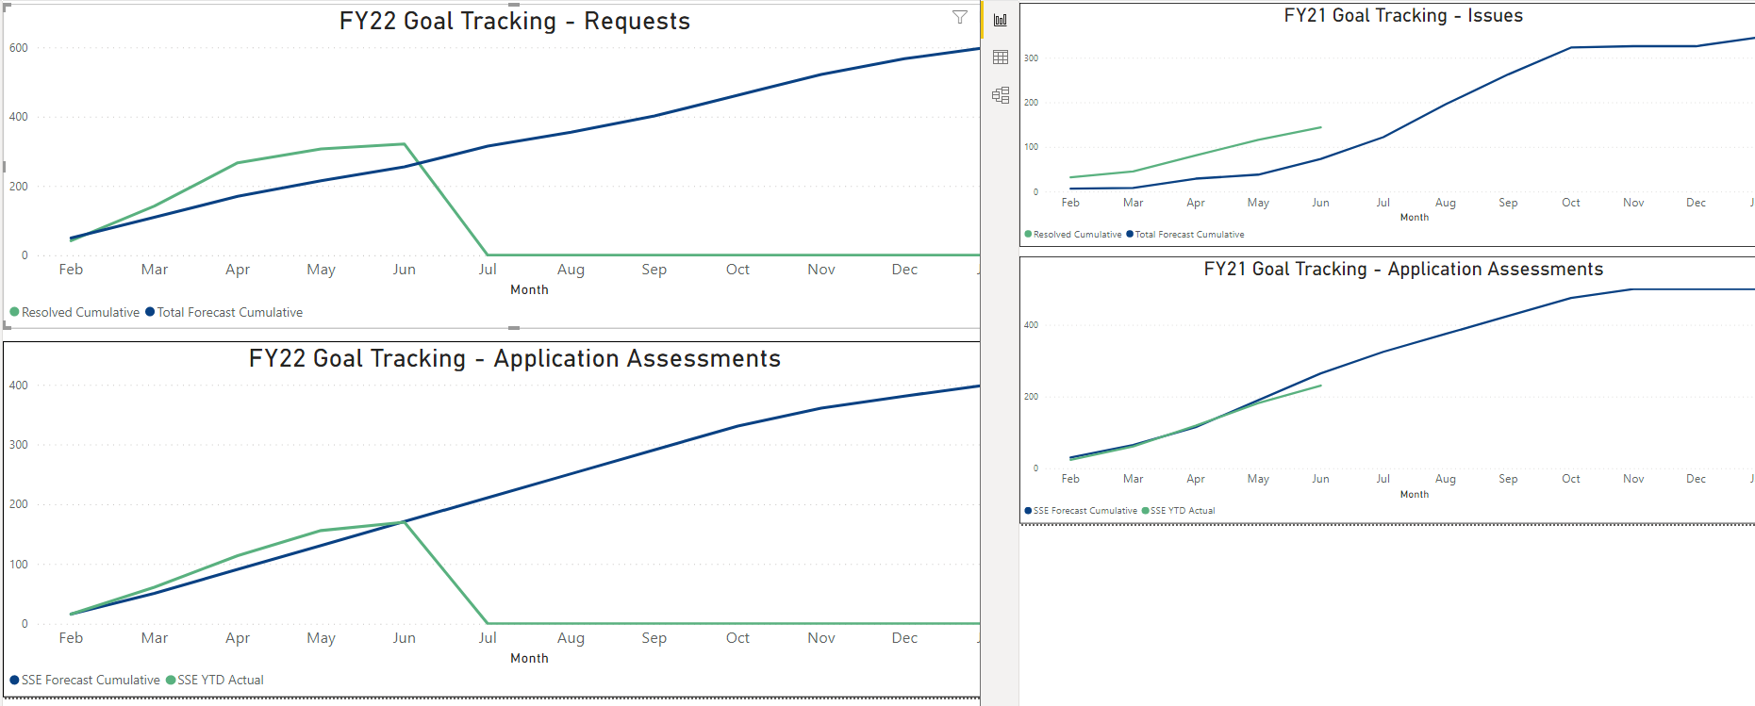Click the Feb x-axis label in FY21 Assessments

coord(1070,479)
